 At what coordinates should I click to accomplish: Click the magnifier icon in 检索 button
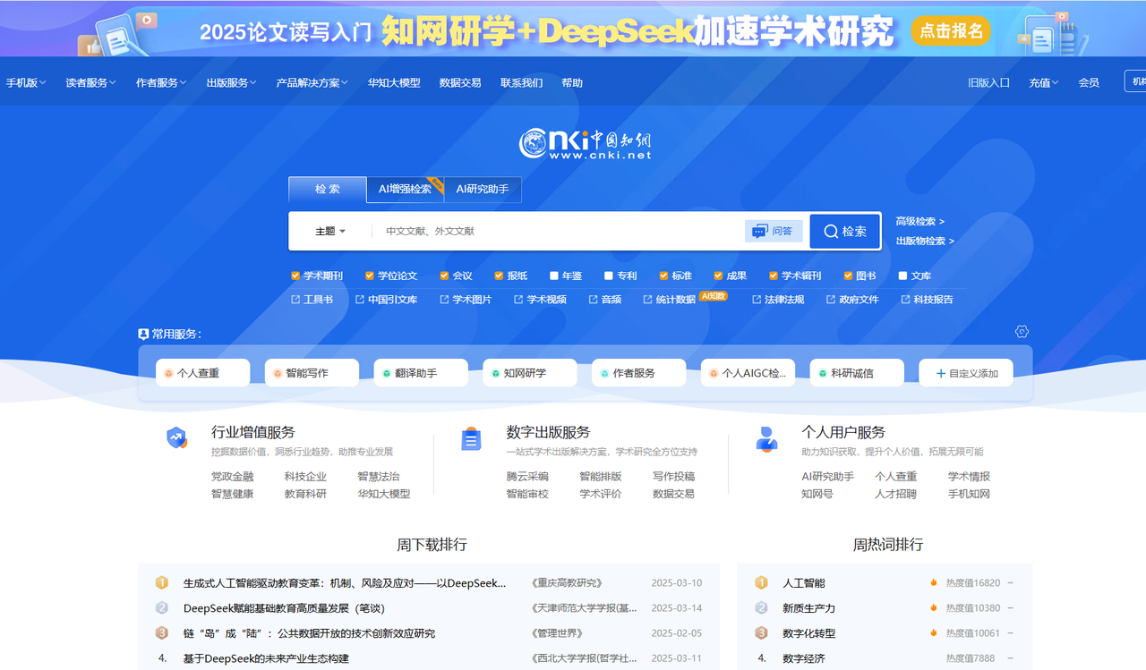click(x=831, y=231)
